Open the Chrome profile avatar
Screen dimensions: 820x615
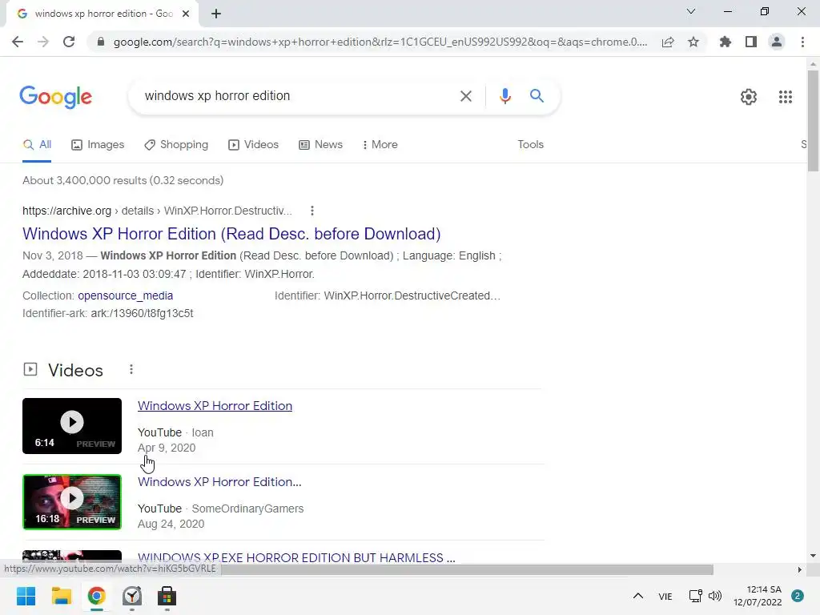(777, 42)
